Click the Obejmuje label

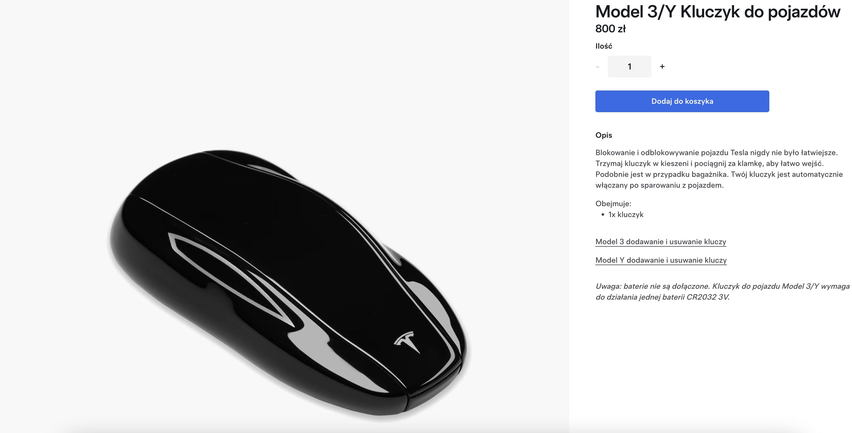(613, 204)
